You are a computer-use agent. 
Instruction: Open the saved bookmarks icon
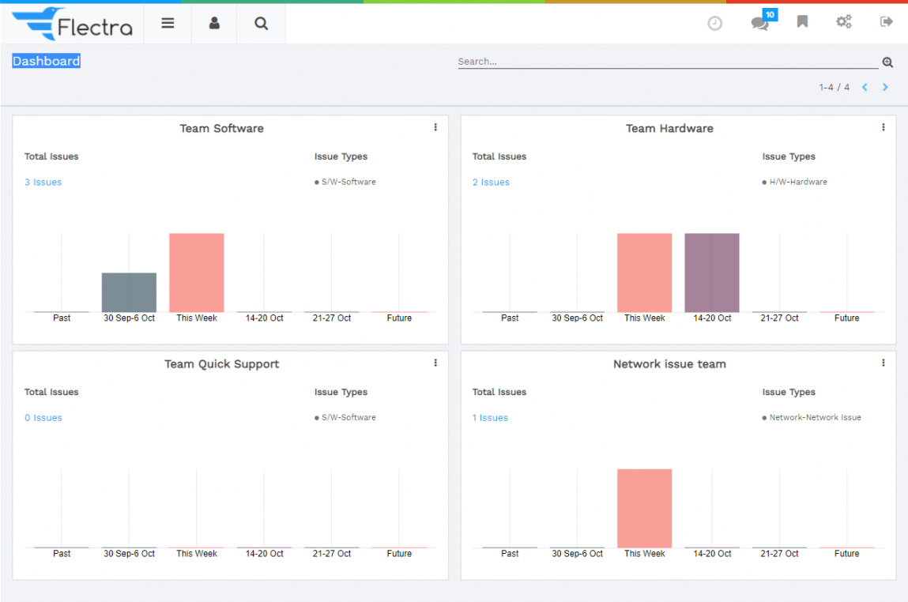[x=801, y=21]
